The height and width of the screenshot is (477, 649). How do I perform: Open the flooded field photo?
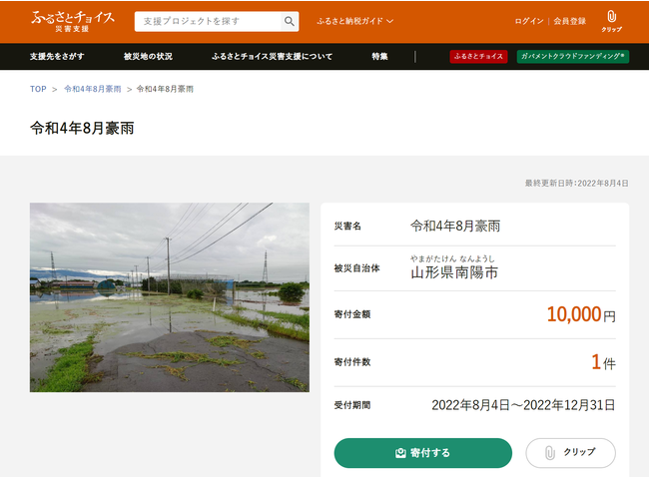coord(170,296)
